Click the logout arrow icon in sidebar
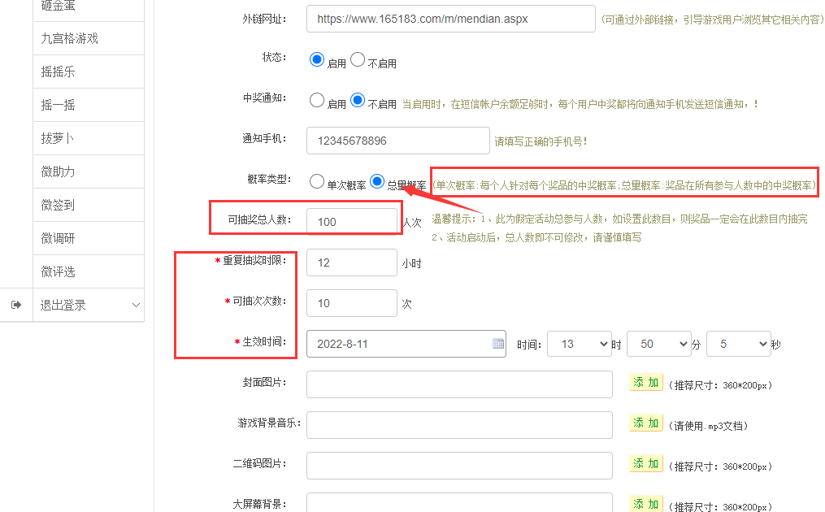 (16, 305)
